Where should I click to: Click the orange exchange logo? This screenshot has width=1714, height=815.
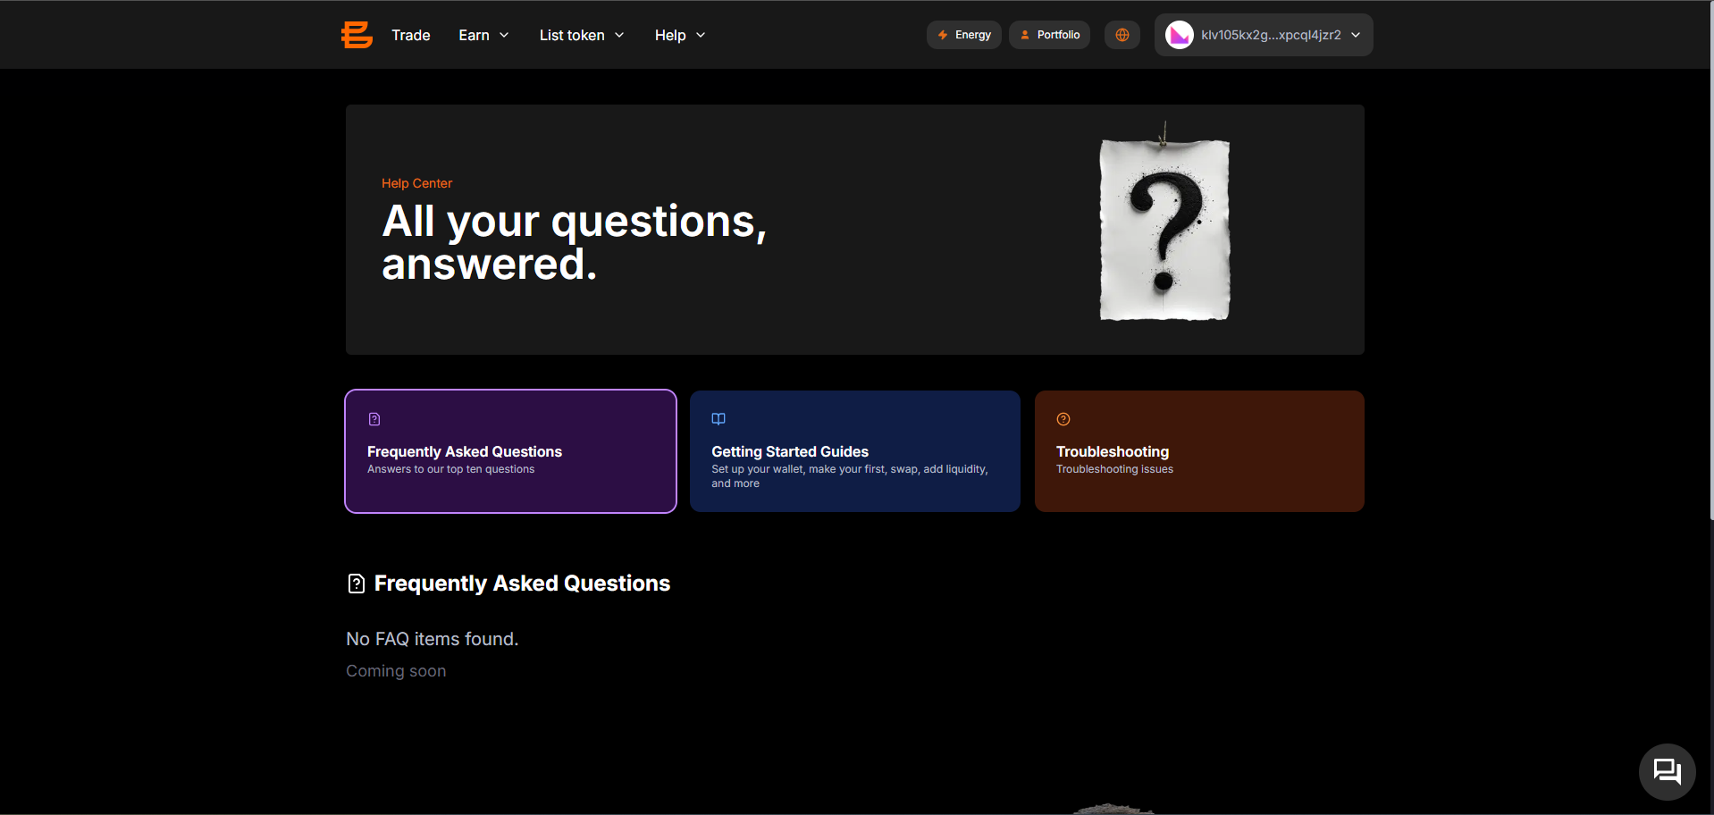tap(357, 35)
